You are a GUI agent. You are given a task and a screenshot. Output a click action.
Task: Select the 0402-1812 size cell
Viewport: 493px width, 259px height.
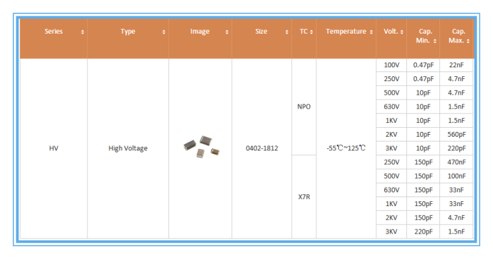coord(262,148)
